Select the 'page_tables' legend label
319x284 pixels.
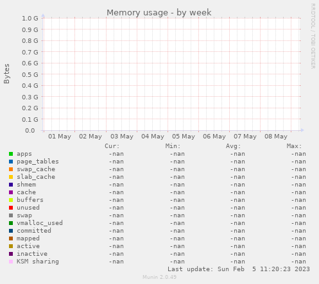(x=38, y=162)
